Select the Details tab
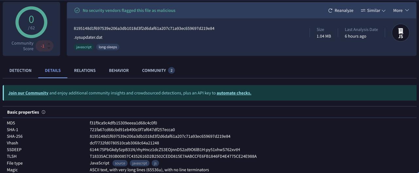Screen dimensions: 419x173 (x=53, y=71)
